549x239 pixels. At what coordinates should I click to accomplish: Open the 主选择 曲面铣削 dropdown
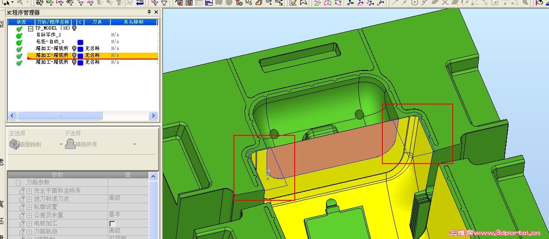(x=61, y=144)
